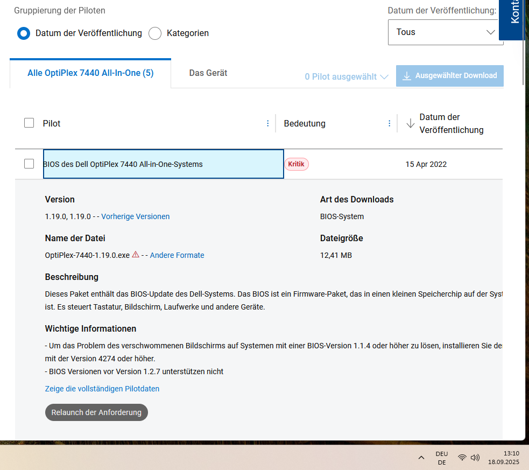The width and height of the screenshot is (529, 470).
Task: Click the 15 Apr 2022 release date
Action: [x=426, y=164]
